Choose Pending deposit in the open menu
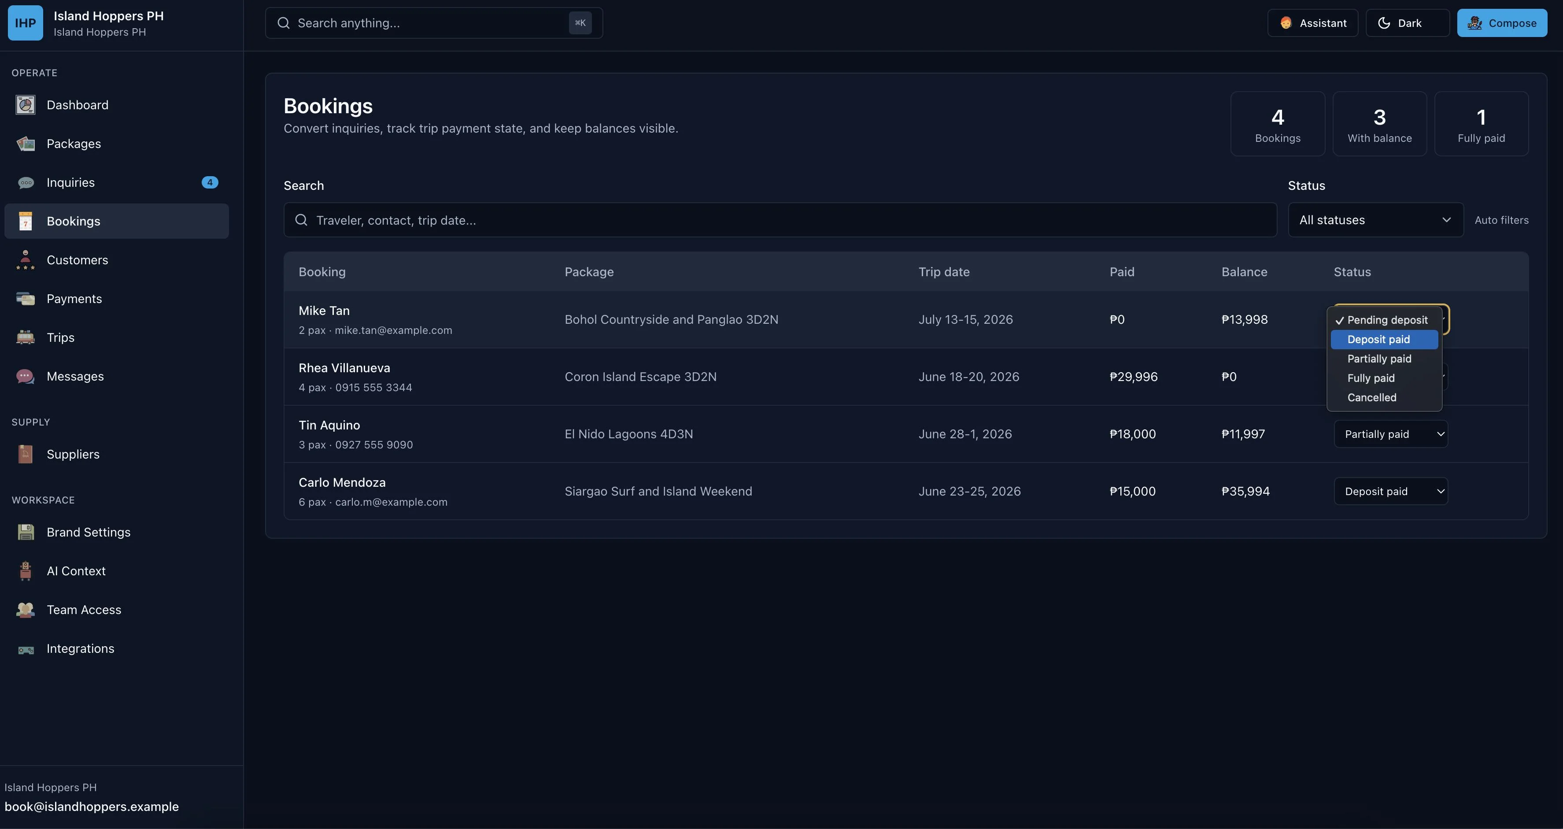 point(1384,320)
